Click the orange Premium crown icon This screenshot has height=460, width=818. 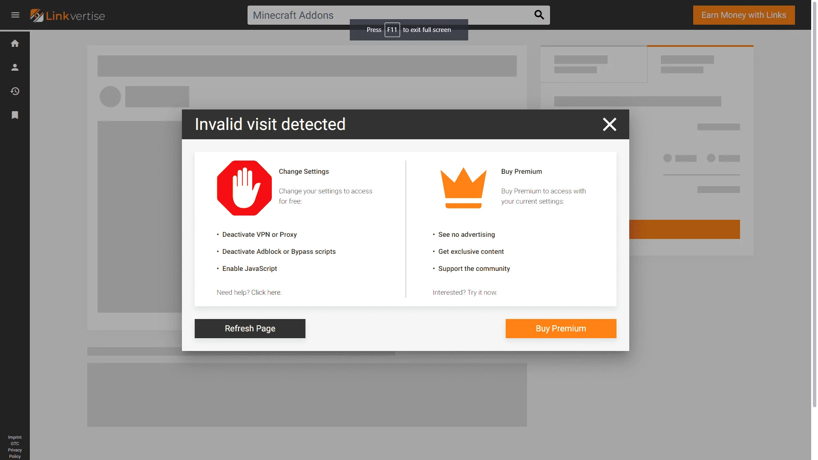[464, 188]
